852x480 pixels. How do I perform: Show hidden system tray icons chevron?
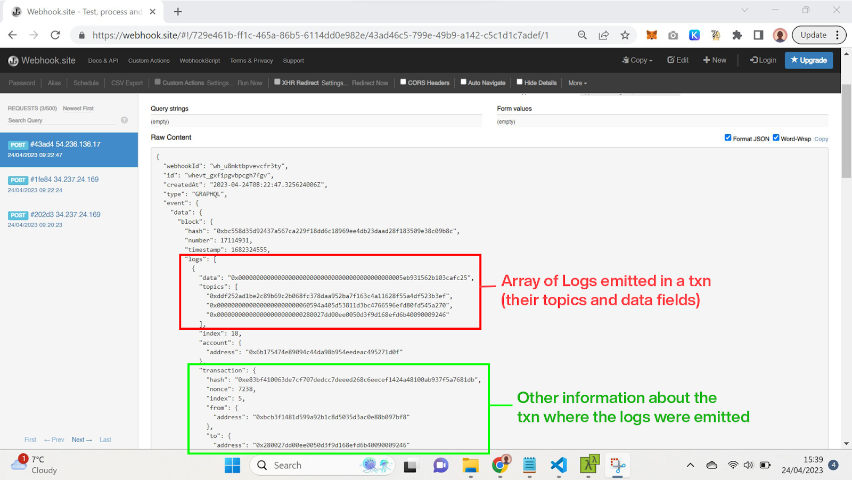(690, 465)
